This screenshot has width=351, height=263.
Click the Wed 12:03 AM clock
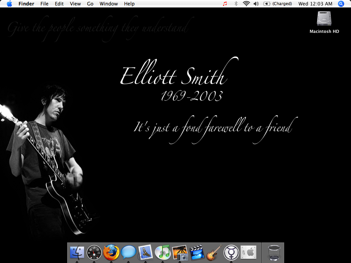[x=315, y=4]
